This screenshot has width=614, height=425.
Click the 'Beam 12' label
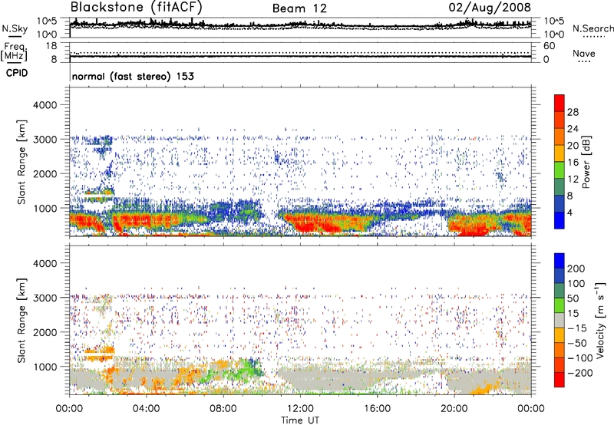[299, 8]
